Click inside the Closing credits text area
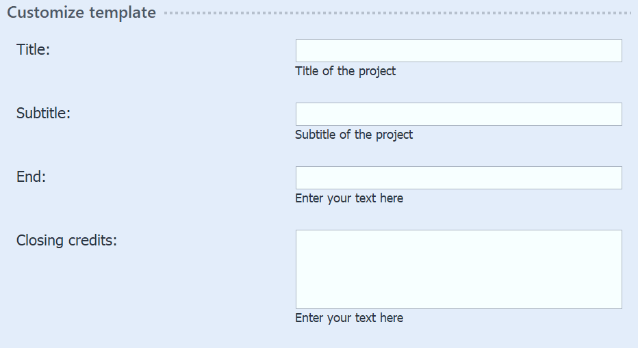Screen dimensions: 638x348 coord(459,269)
